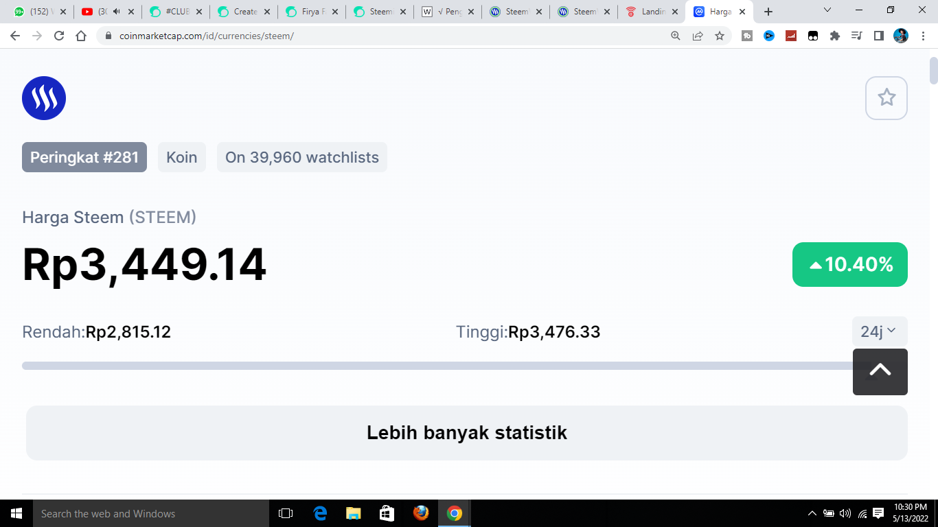Open the Windows Store from taskbar
This screenshot has height=527, width=938.
point(387,513)
